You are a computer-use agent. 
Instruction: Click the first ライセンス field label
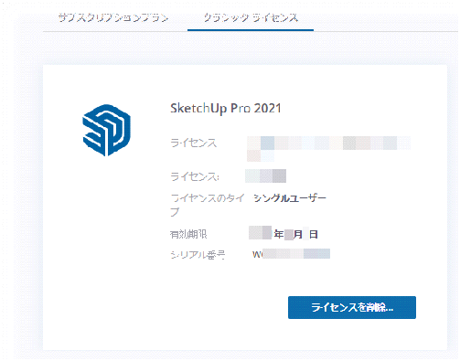[x=194, y=143]
